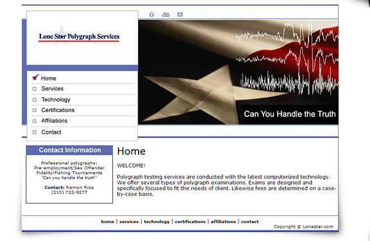Open Services in the sidebar menu

pos(53,89)
